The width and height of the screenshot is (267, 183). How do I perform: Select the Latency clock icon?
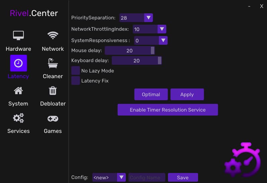click(18, 63)
